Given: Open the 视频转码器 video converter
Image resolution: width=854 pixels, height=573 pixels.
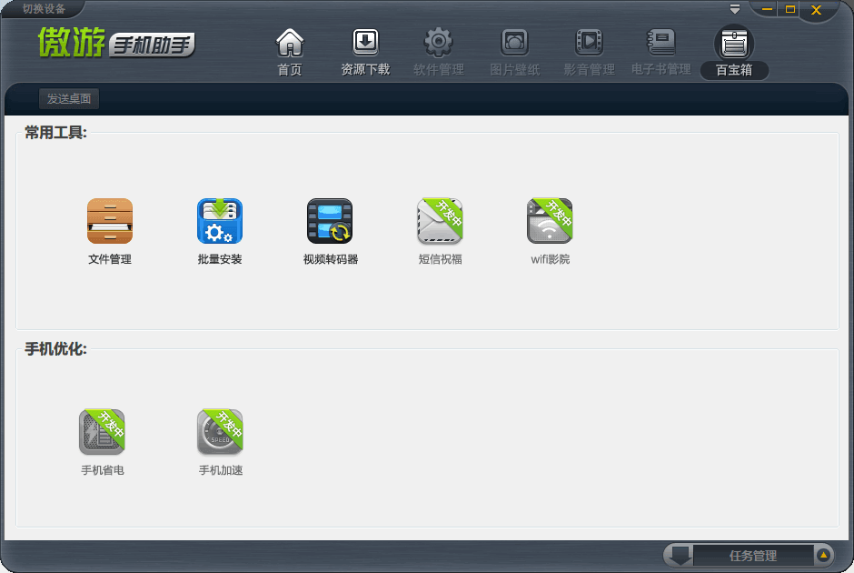Looking at the screenshot, I should coord(330,221).
